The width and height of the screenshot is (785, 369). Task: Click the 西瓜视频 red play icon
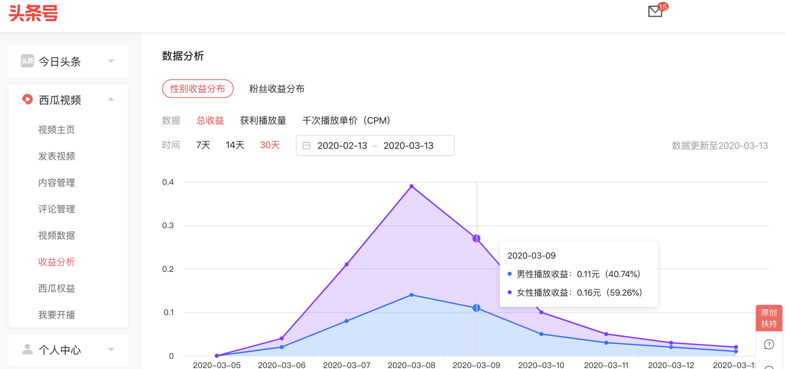point(27,100)
